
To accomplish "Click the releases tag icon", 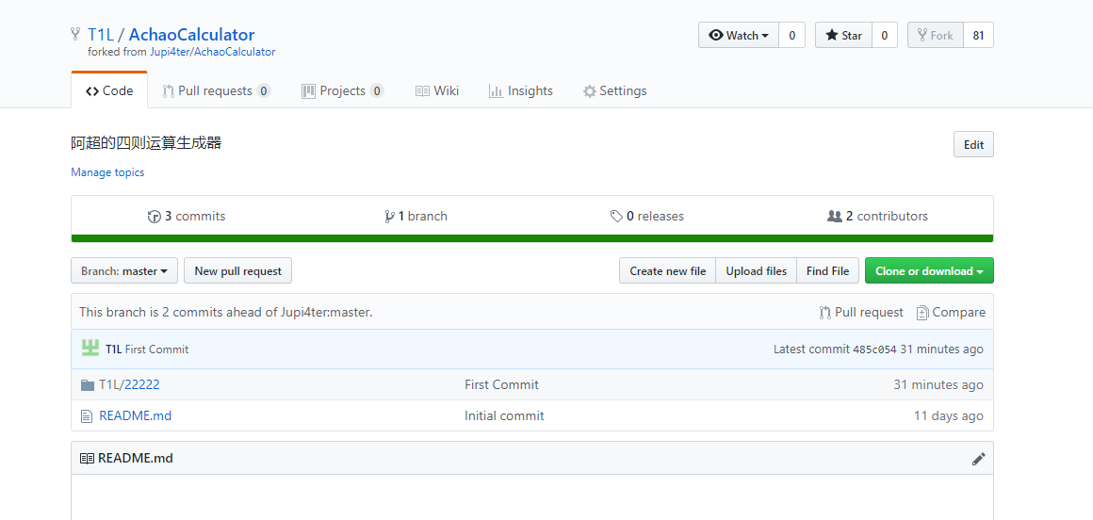I will pos(616,217).
